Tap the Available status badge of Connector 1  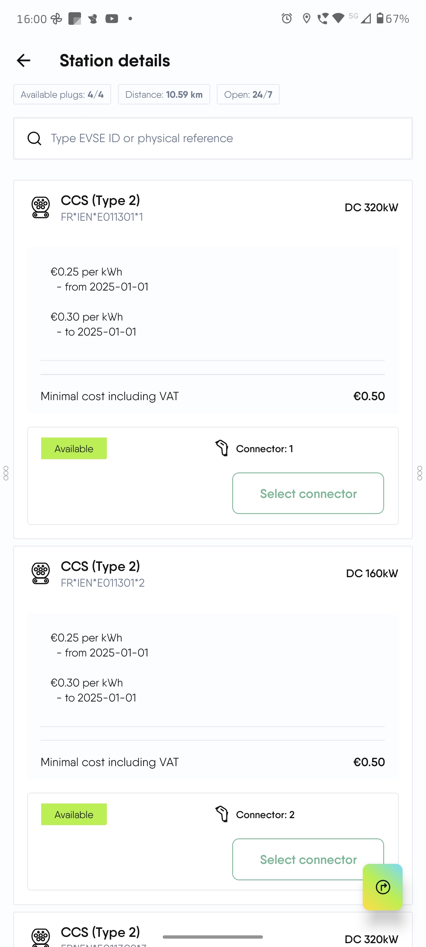click(74, 448)
